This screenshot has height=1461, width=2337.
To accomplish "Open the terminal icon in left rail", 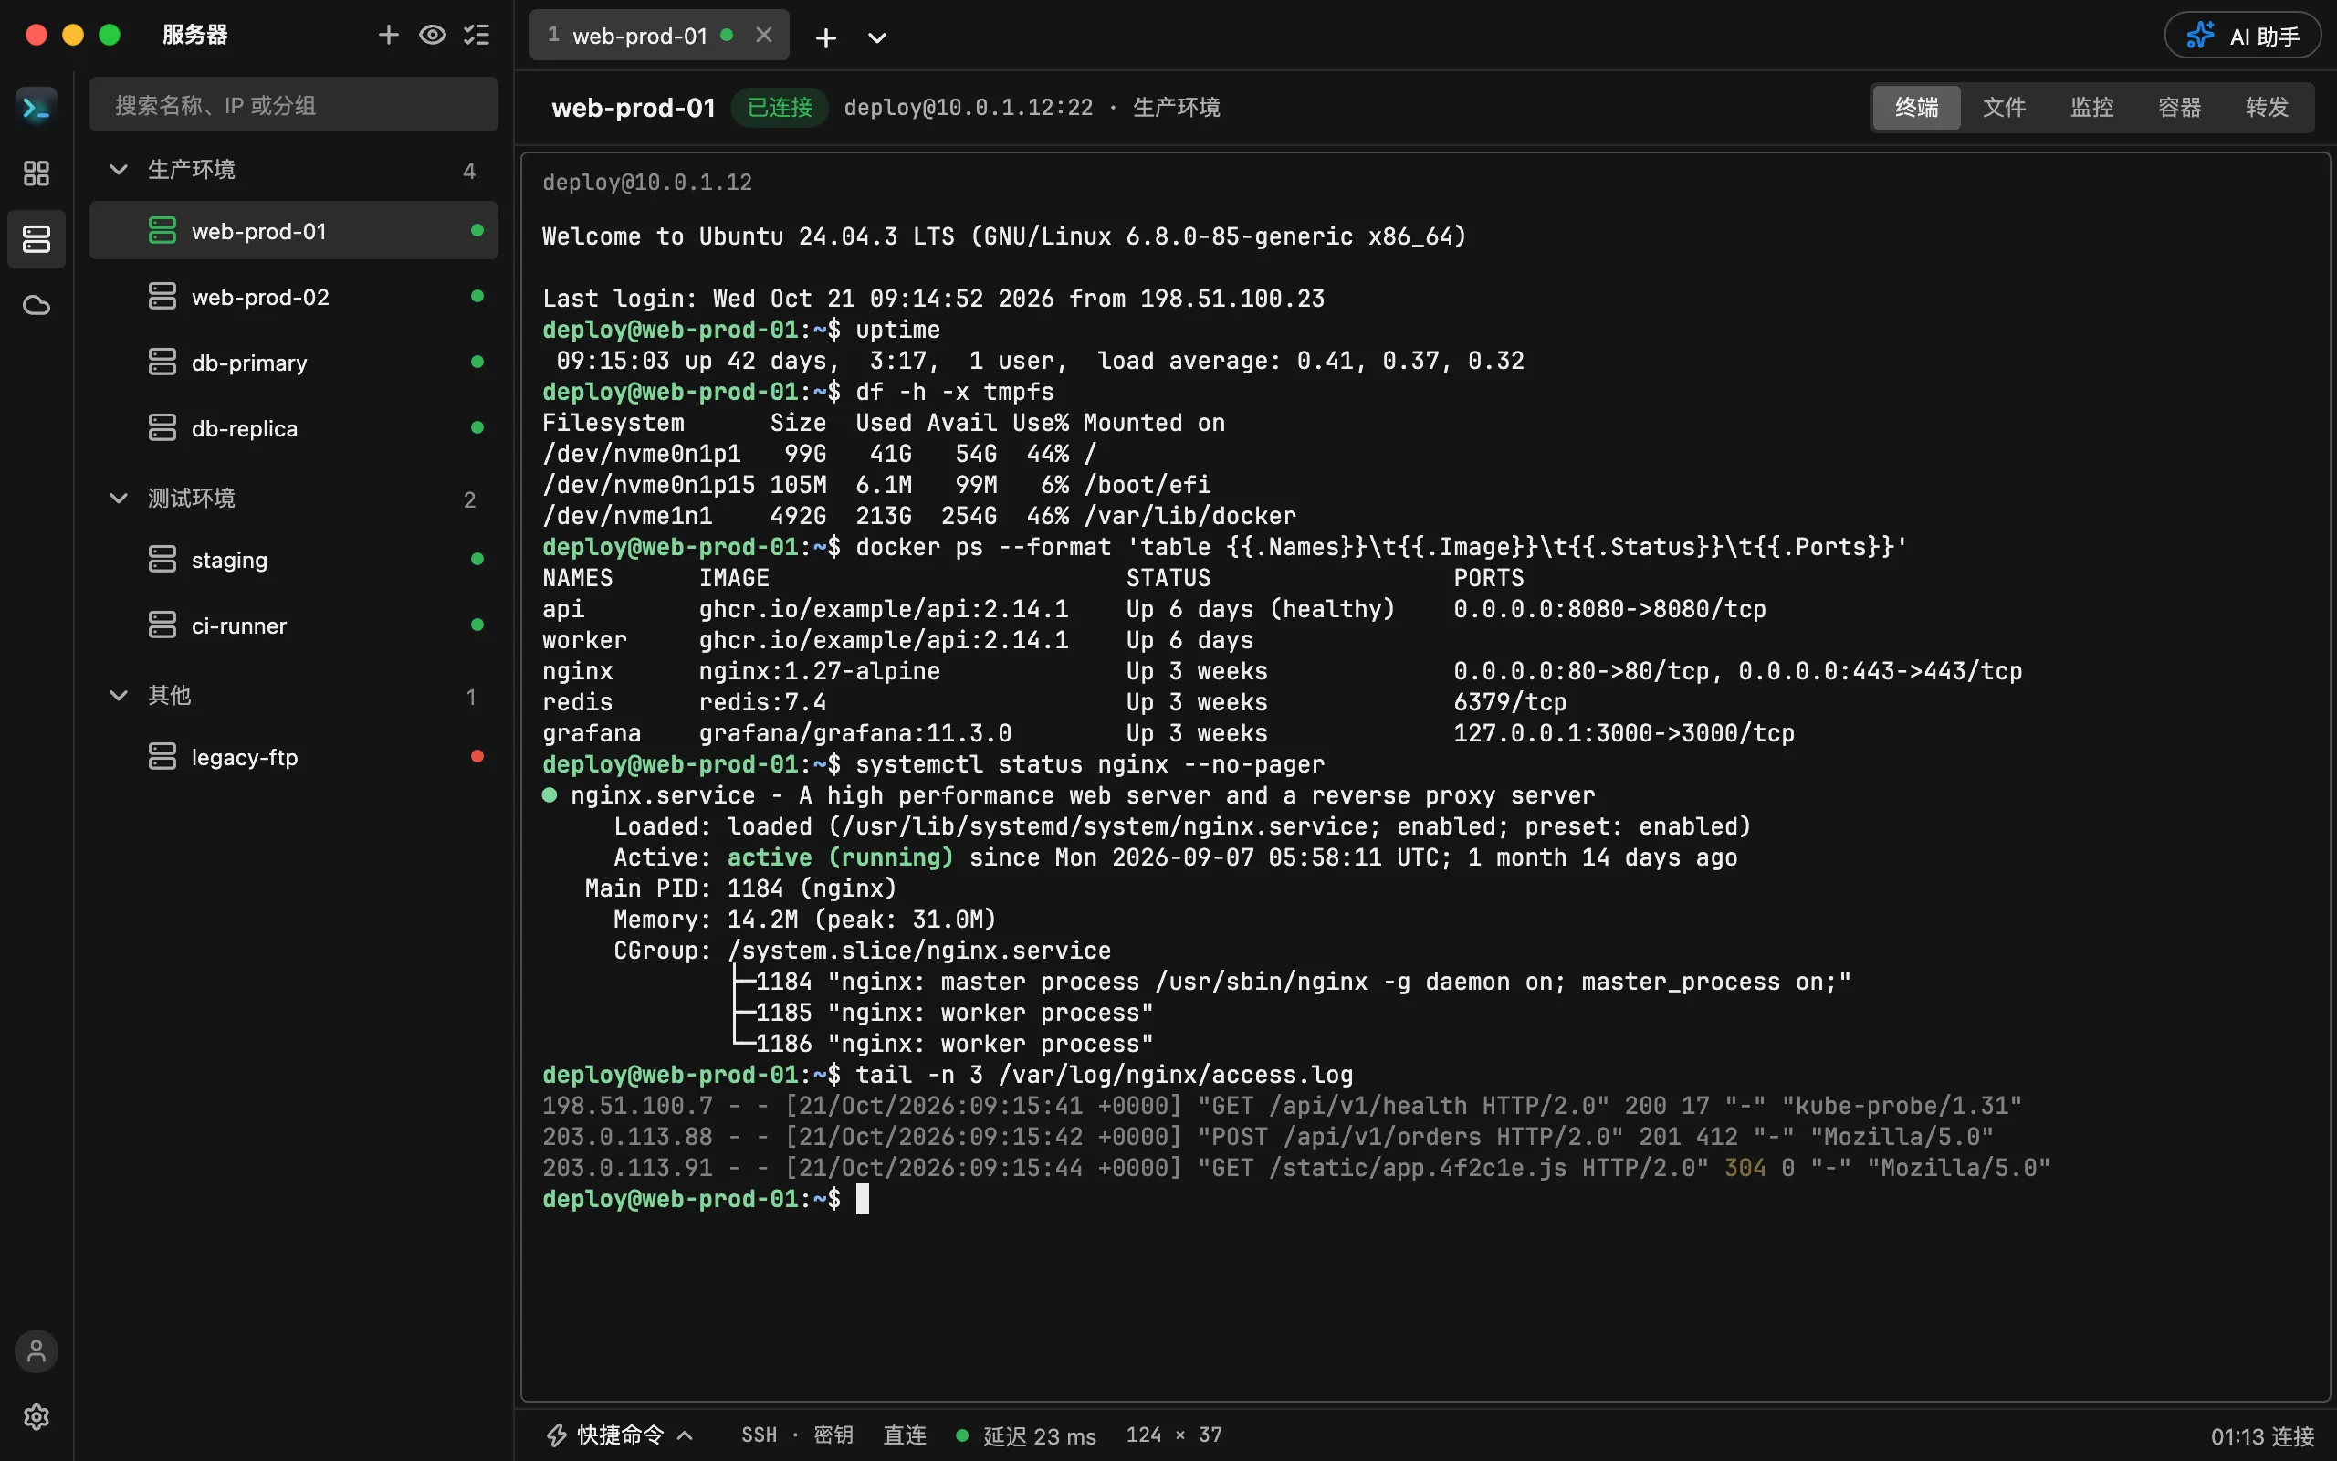I will pyautogui.click(x=37, y=107).
